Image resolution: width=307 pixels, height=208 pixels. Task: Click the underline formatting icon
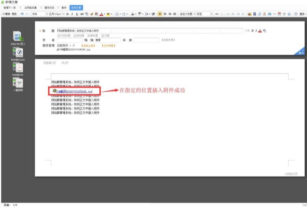77,14
